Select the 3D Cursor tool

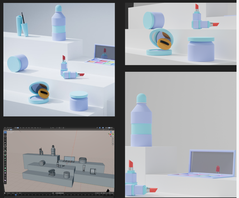point(5,135)
